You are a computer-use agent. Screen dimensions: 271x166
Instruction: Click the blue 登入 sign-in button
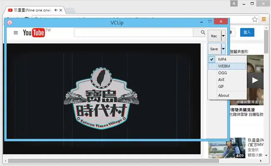click(247, 32)
